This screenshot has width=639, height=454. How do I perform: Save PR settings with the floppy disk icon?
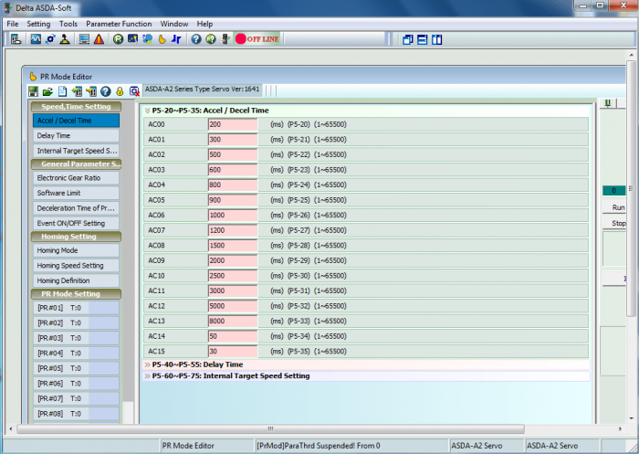tap(33, 91)
